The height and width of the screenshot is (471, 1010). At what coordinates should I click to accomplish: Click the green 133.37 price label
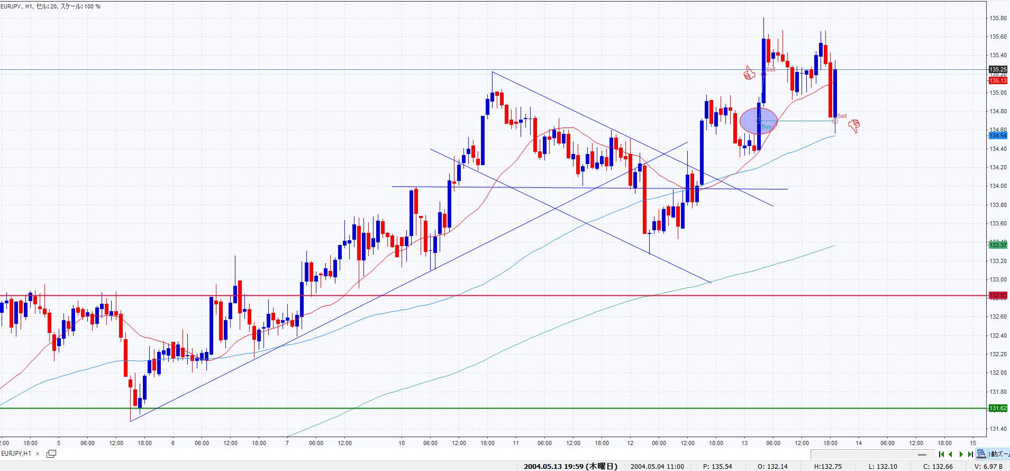[997, 244]
